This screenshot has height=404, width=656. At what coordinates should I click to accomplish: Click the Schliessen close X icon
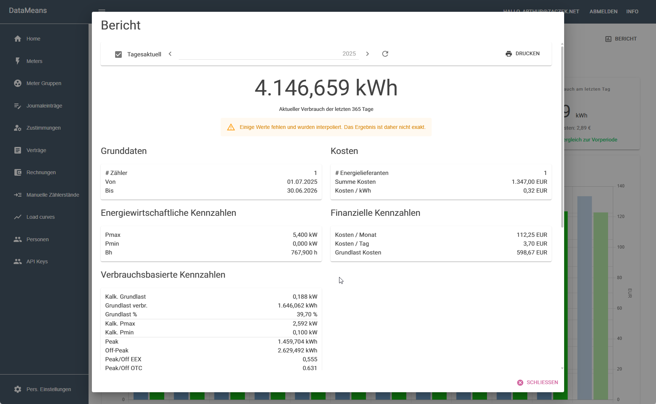click(520, 383)
